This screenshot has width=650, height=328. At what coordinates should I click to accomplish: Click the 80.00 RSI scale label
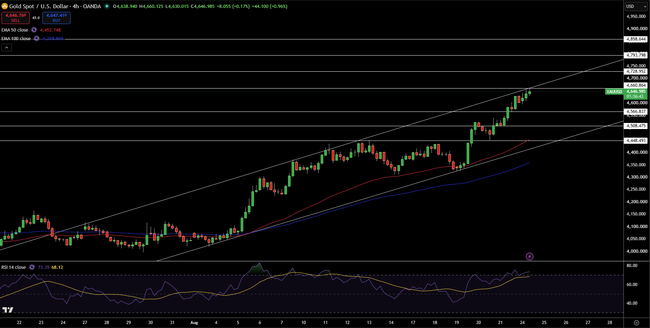(632, 266)
